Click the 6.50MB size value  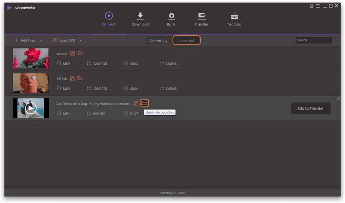click(171, 63)
